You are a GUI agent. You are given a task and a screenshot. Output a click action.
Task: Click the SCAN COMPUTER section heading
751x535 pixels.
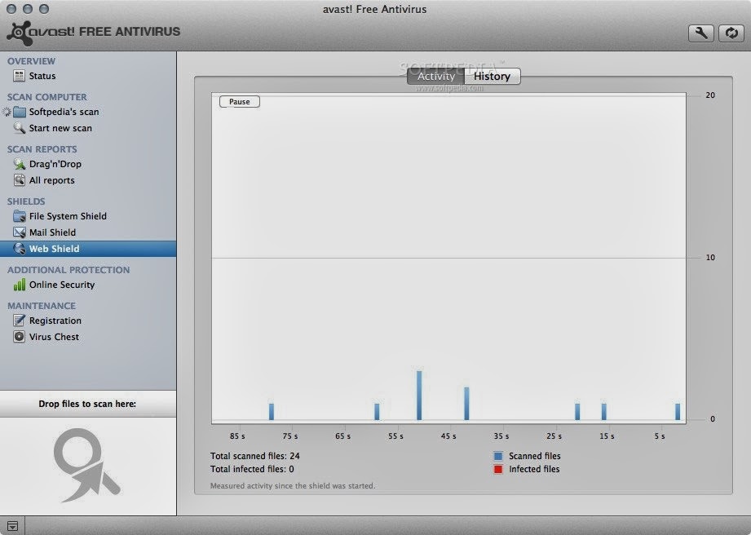coord(47,97)
